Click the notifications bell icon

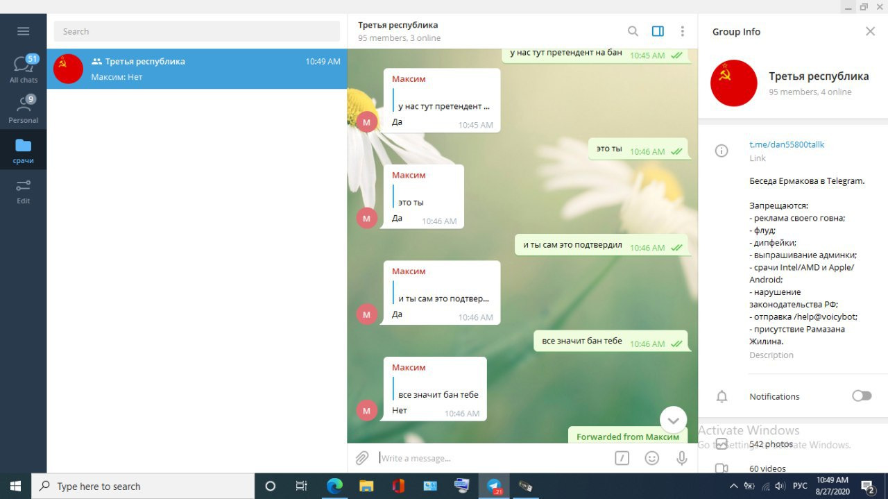tap(721, 396)
